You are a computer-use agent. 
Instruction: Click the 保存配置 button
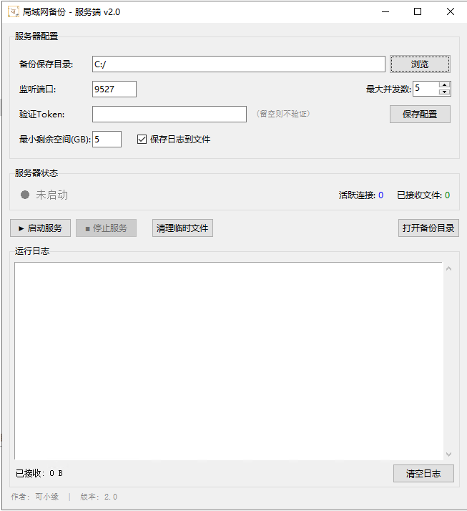(x=420, y=114)
